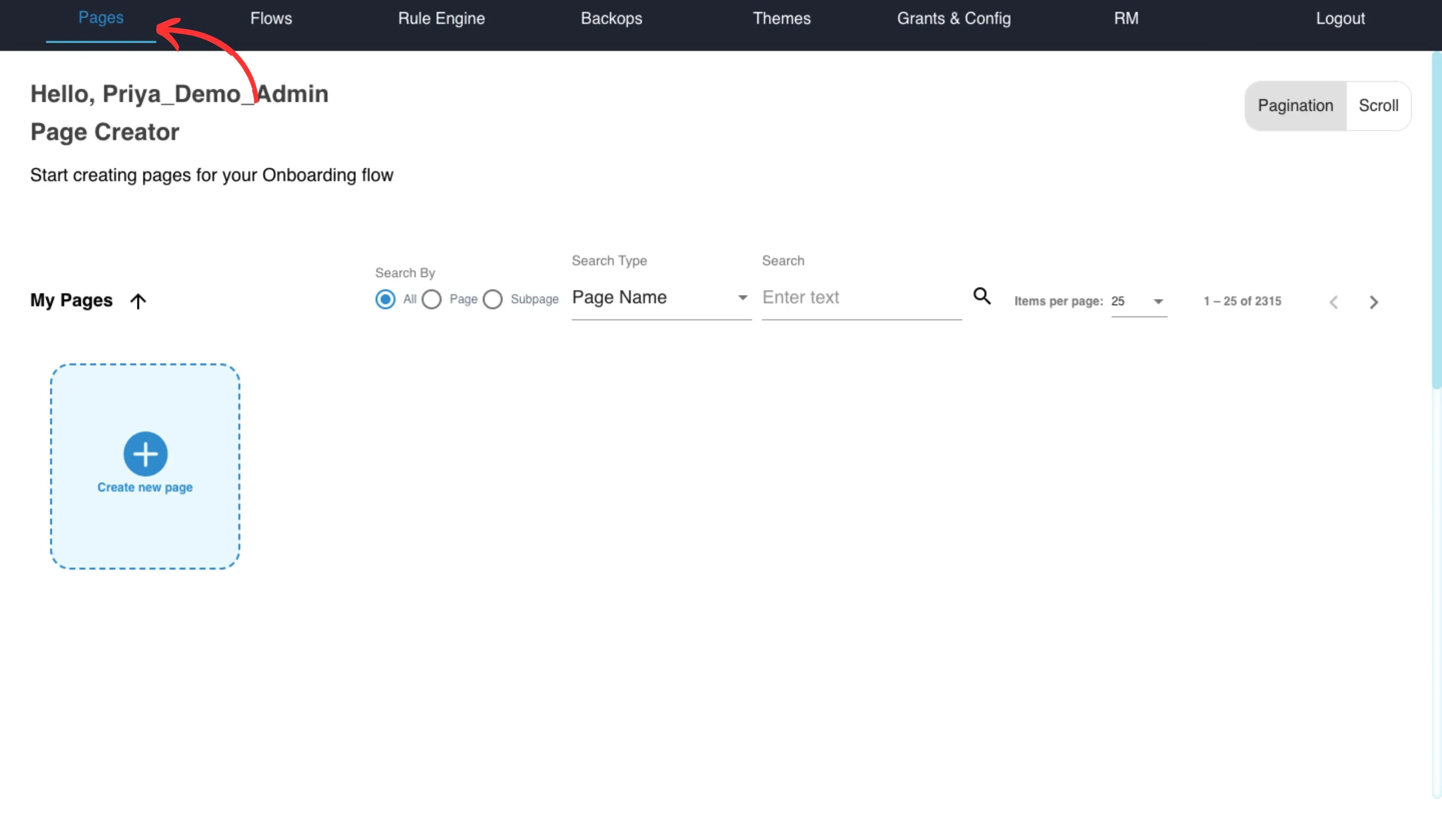The width and height of the screenshot is (1442, 821).
Task: Select the Page search-by radio button
Action: [x=432, y=299]
